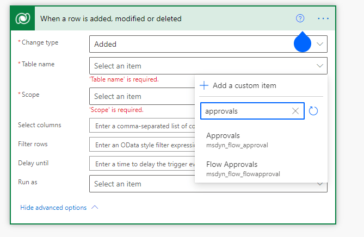The image size is (364, 237).
Task: Click the trigger title in card header
Action: click(111, 18)
